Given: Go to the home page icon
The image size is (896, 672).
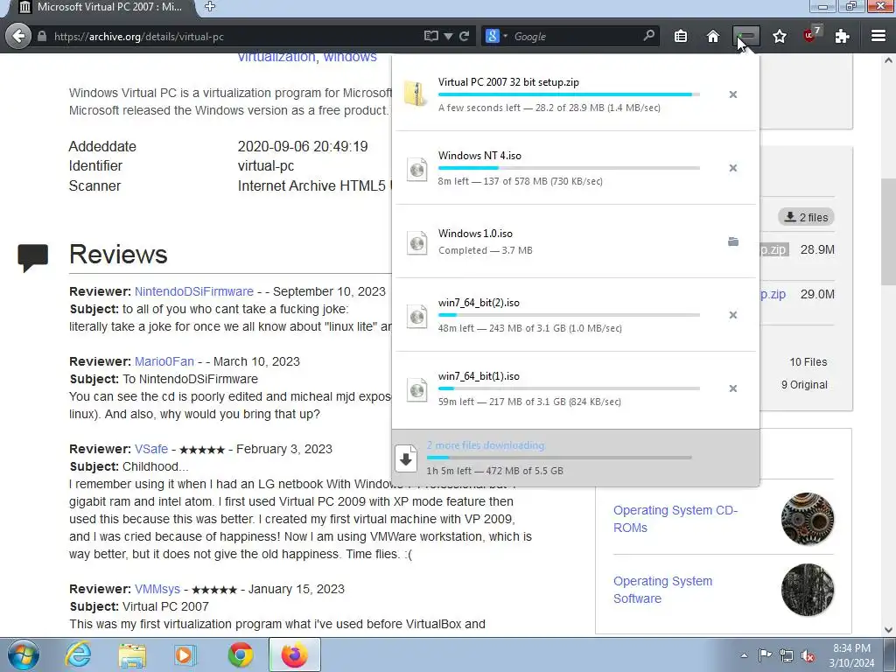Looking at the screenshot, I should [x=712, y=36].
